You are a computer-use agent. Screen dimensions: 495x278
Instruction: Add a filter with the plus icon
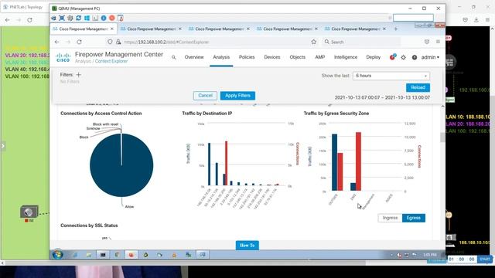(x=79, y=75)
